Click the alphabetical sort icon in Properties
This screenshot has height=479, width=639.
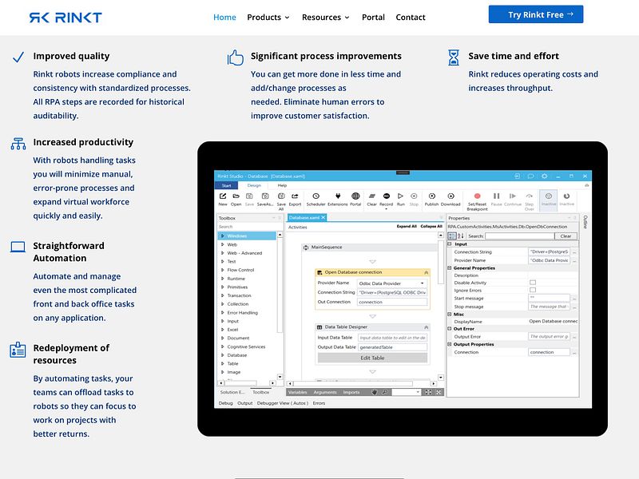coord(461,236)
